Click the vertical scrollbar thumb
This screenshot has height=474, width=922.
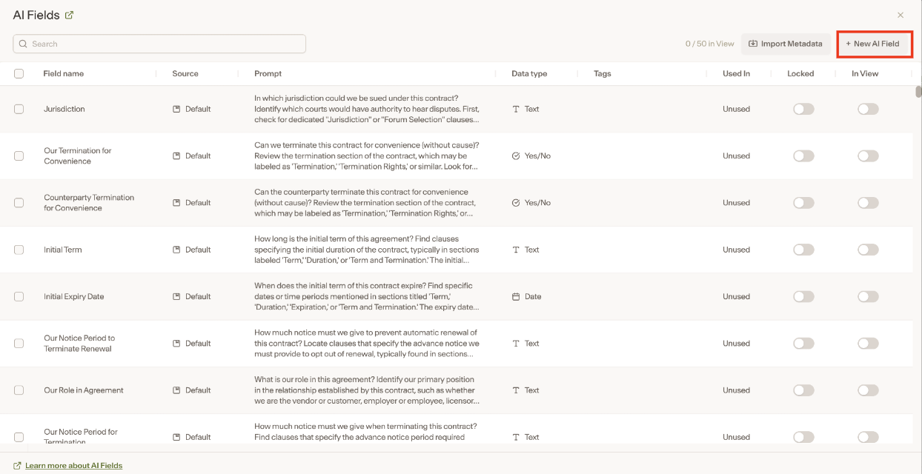point(918,92)
